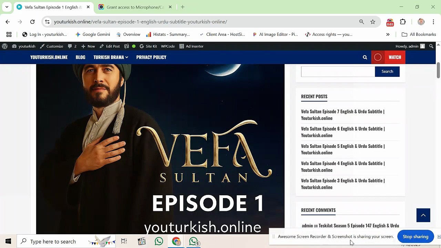Open the Log In youturkish bookmark
Image resolution: width=441 pixels, height=248 pixels.
(x=44, y=34)
